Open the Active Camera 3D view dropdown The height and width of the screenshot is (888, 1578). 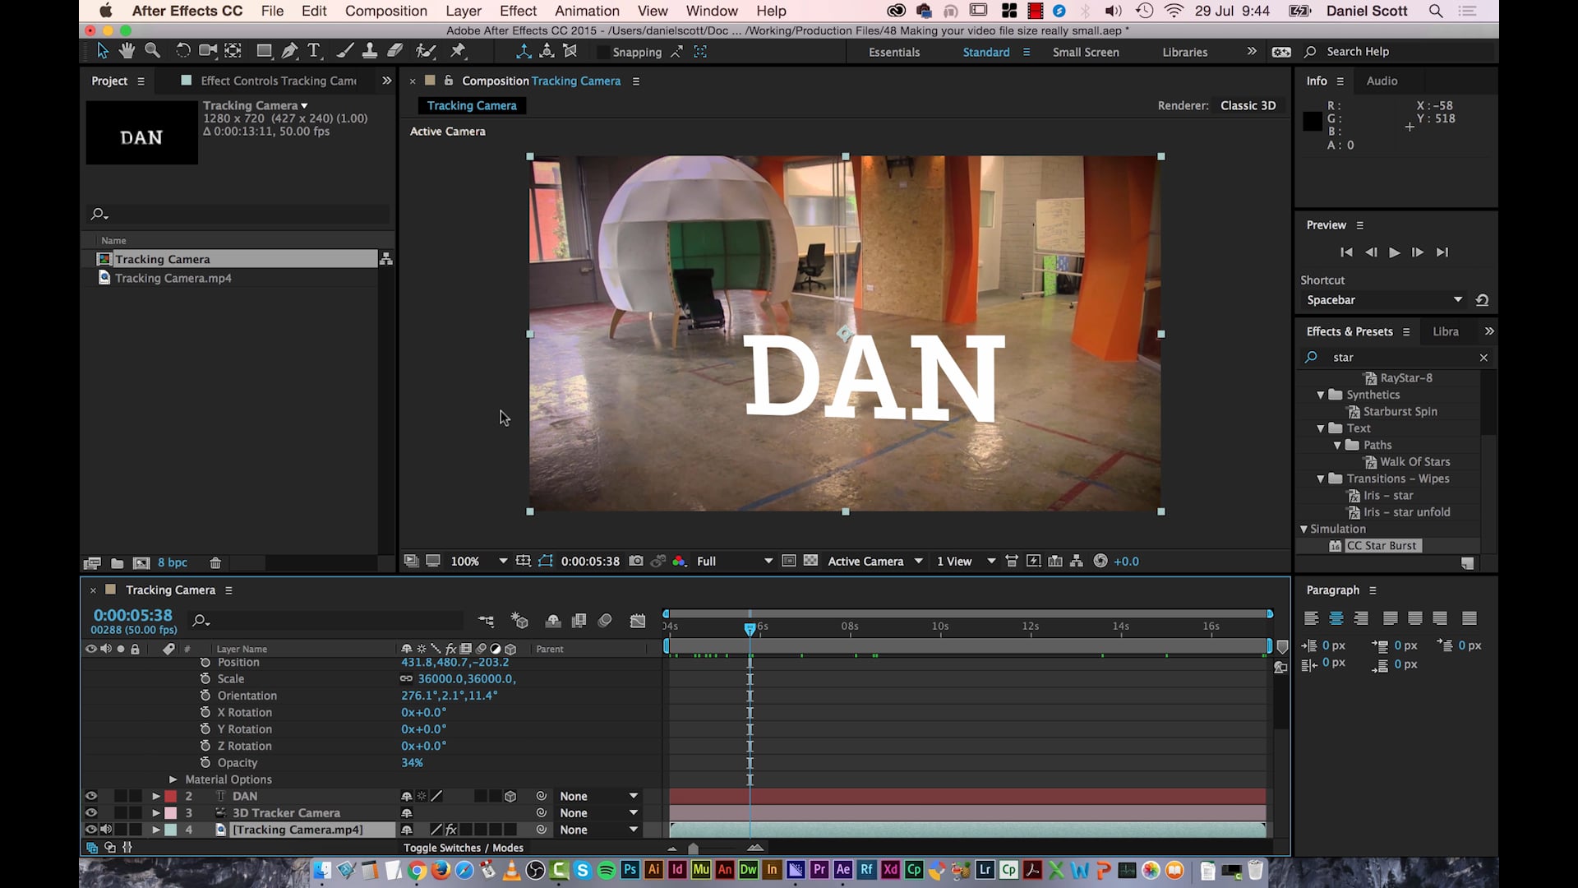click(874, 561)
